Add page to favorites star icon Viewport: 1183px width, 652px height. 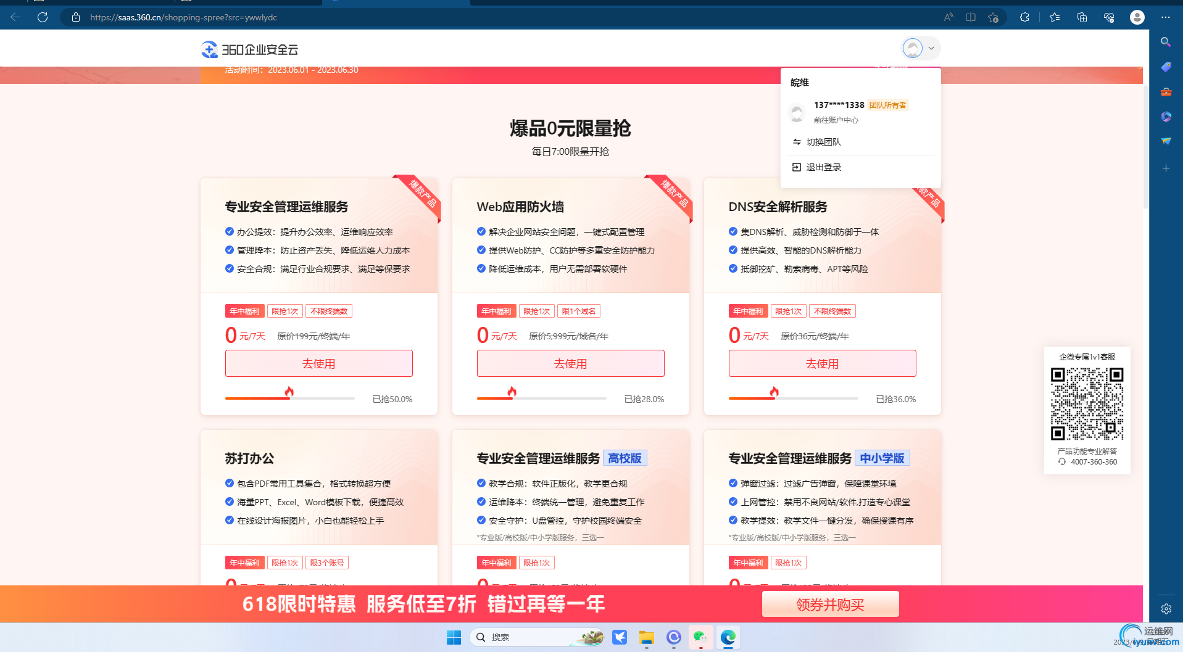pos(993,17)
